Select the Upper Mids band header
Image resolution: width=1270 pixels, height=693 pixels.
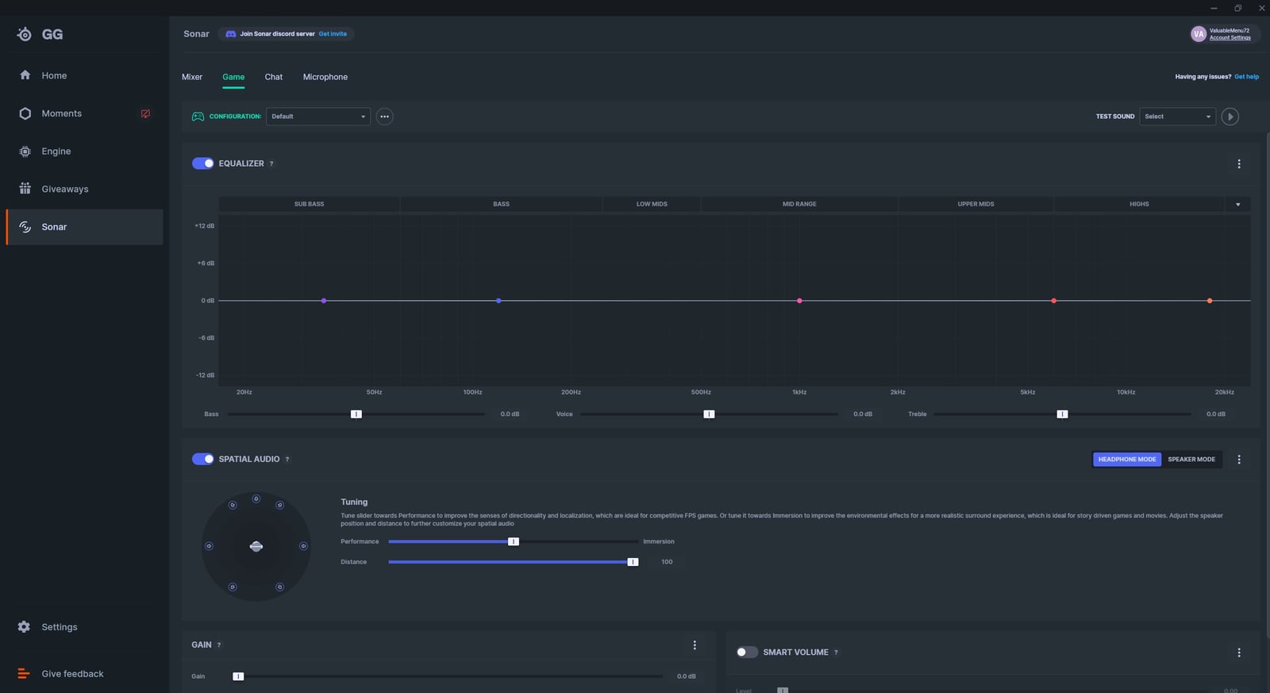coord(976,204)
